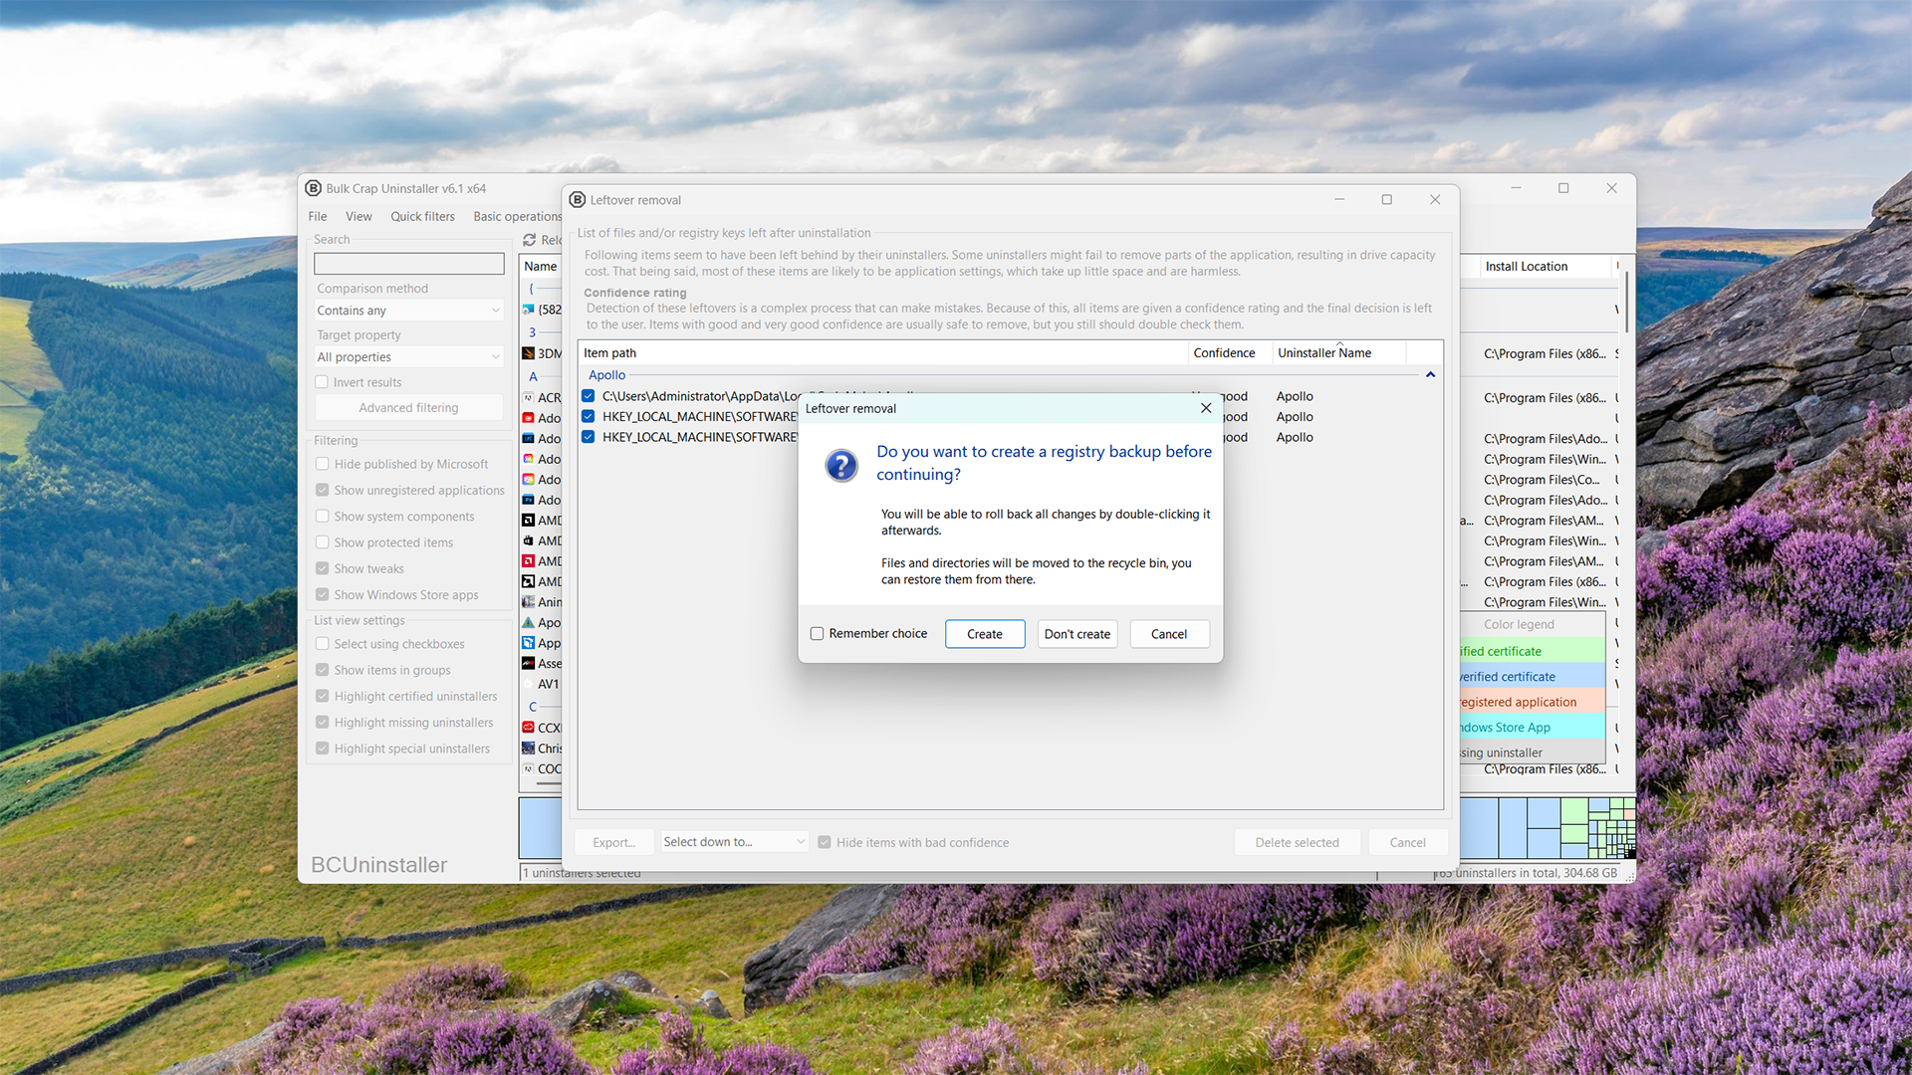The height and width of the screenshot is (1075, 1912).
Task: Open the View menu
Action: pyautogui.click(x=358, y=217)
